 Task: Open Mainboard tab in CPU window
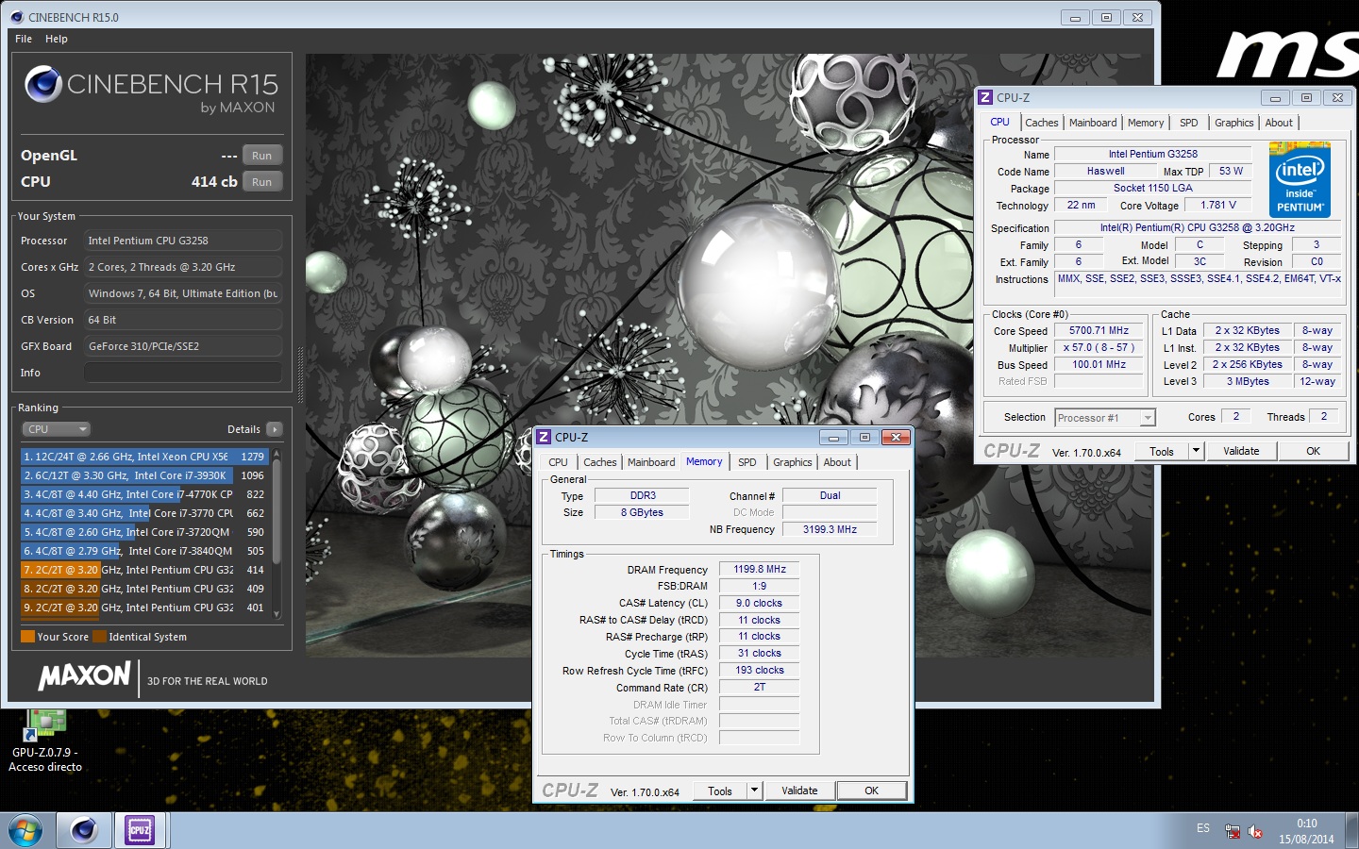(1093, 123)
